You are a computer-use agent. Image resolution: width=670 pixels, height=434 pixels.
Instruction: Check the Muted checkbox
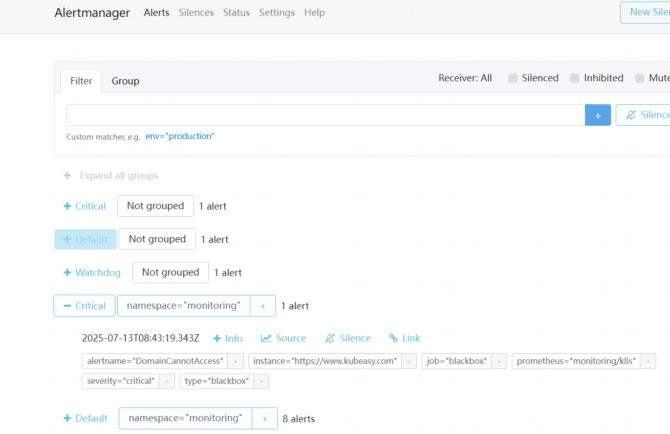pos(640,78)
